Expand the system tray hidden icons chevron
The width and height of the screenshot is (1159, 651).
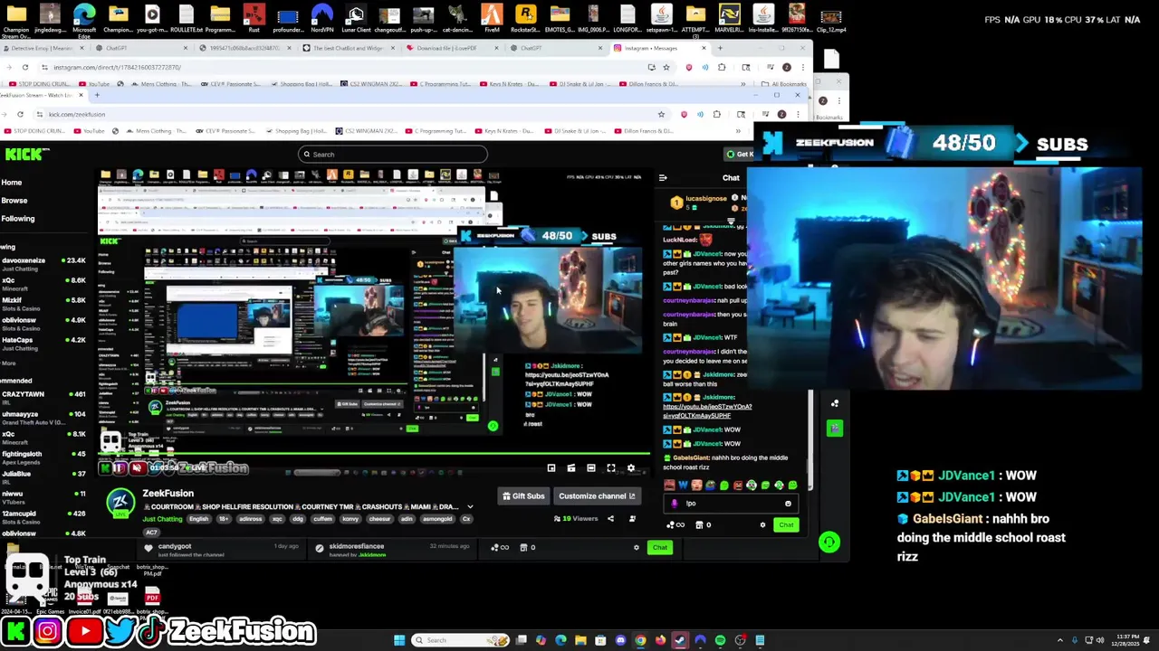(1060, 640)
